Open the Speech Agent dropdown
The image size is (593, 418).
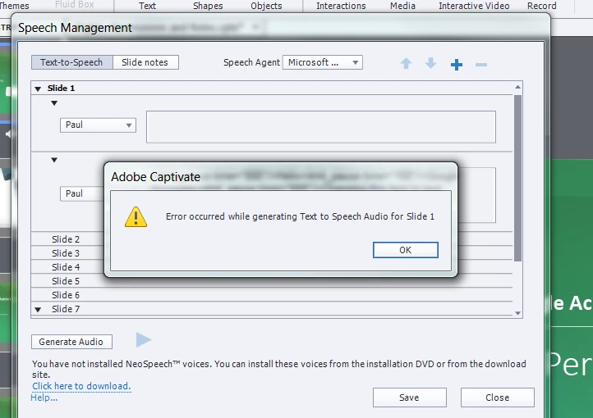[323, 62]
